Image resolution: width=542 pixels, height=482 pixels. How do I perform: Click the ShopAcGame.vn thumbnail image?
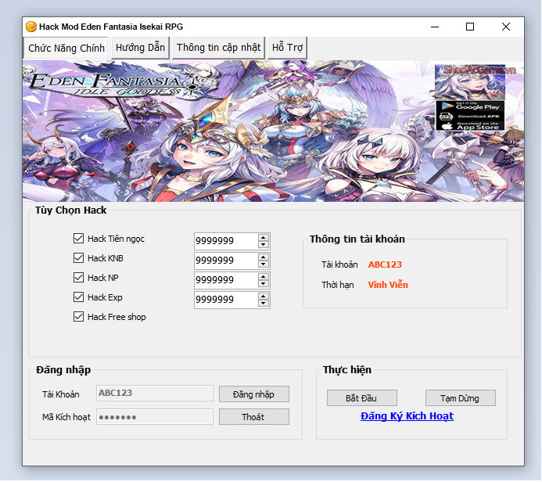pyautogui.click(x=470, y=82)
